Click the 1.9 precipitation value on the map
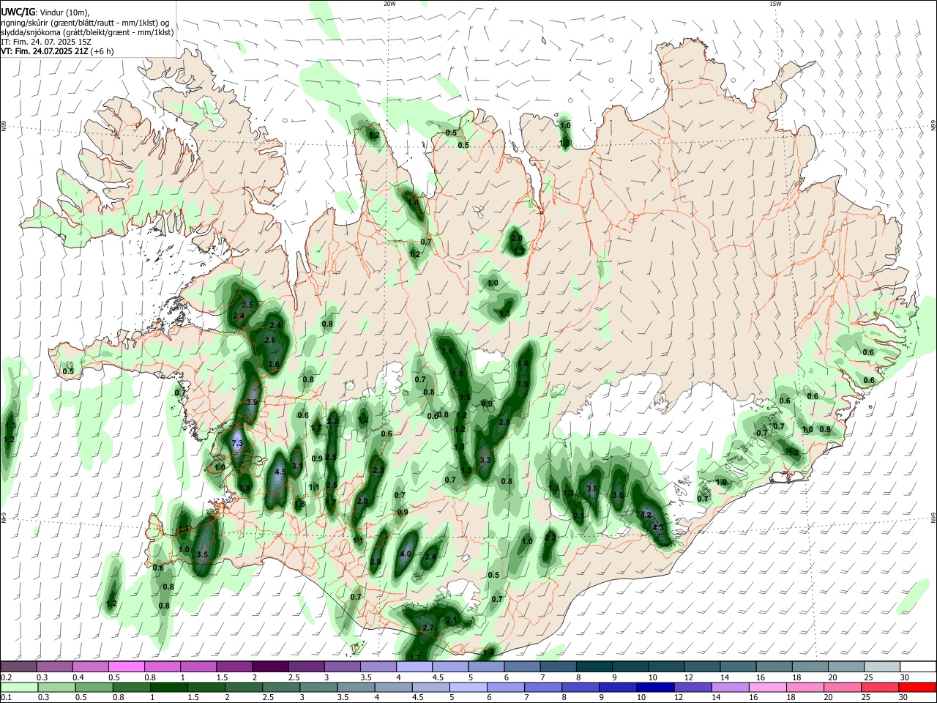937x703 pixels. coord(523,384)
